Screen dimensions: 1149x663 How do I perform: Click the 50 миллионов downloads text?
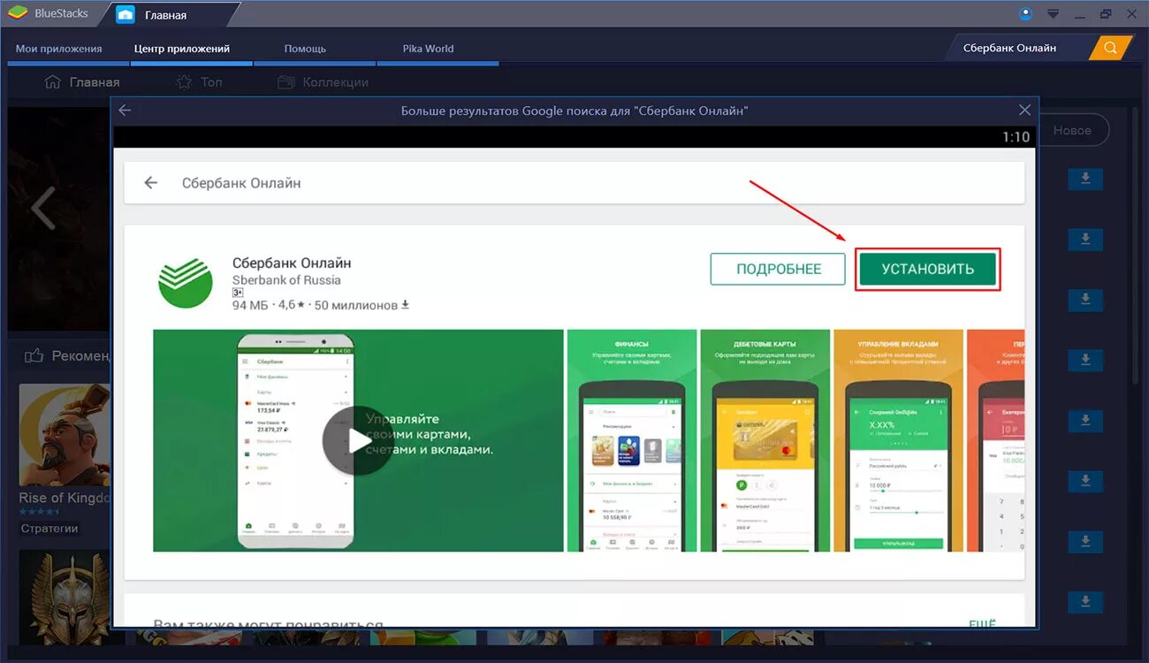[x=356, y=305]
